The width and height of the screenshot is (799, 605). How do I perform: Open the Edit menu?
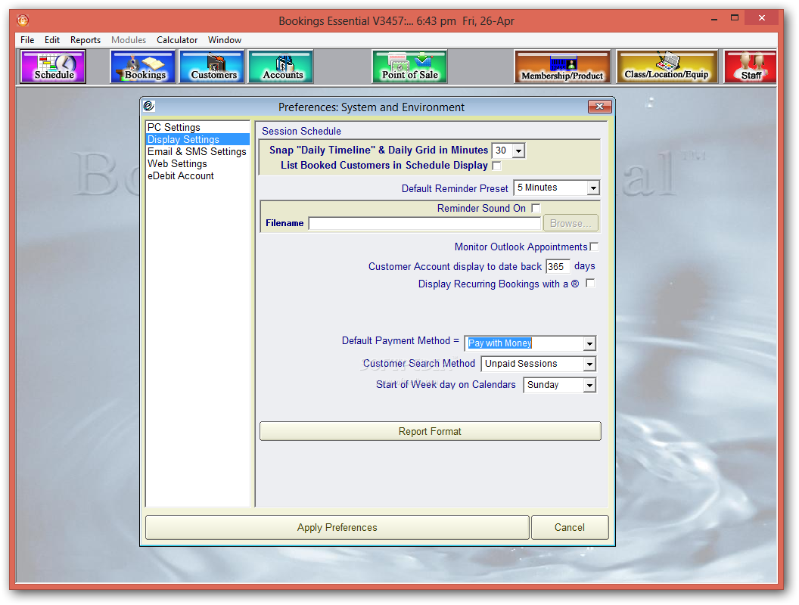(52, 40)
